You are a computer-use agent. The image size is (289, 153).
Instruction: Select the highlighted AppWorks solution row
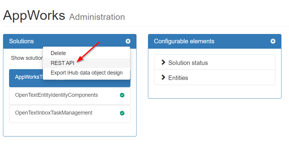(x=70, y=78)
